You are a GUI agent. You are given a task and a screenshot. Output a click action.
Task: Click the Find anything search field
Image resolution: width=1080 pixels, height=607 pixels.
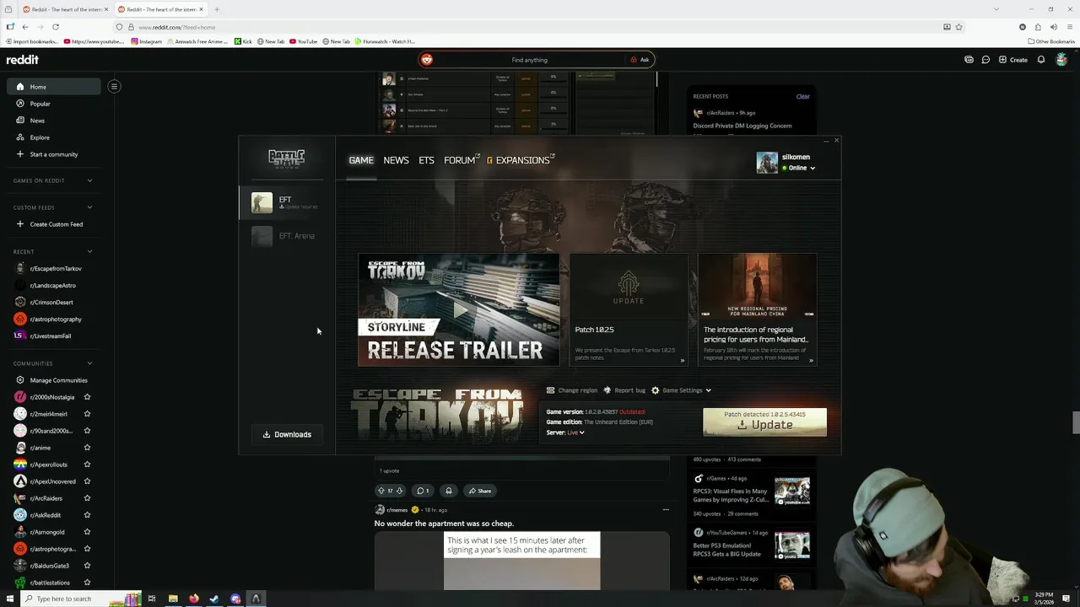tap(530, 60)
